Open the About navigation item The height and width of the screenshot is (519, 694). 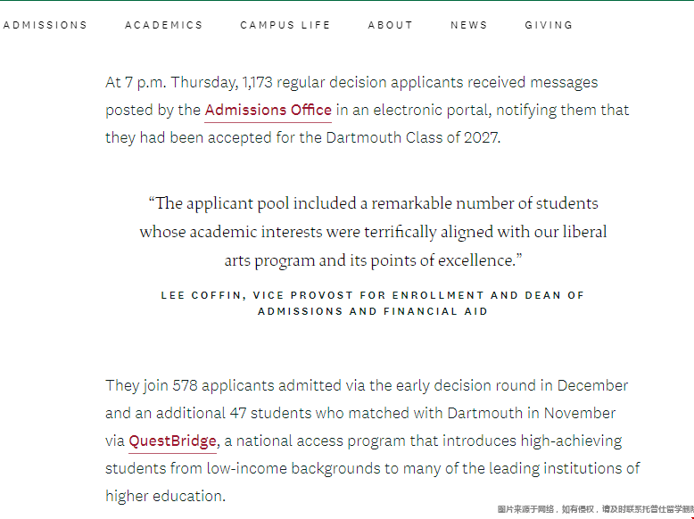391,25
